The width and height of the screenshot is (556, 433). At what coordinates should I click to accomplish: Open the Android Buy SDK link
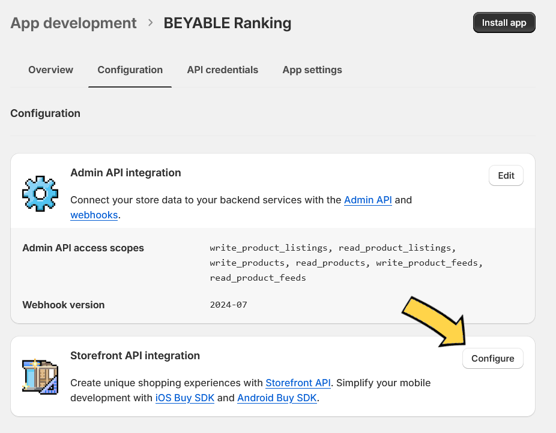[277, 398]
